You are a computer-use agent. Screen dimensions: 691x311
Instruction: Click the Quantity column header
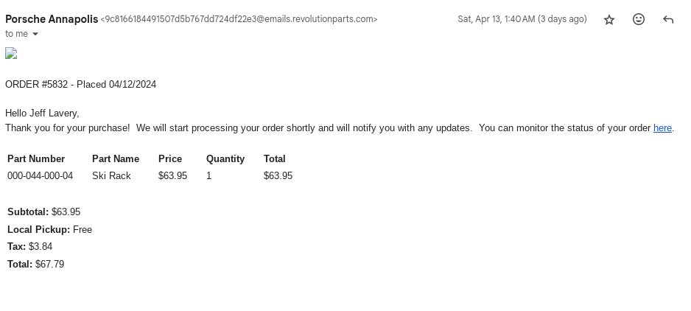tap(225, 159)
